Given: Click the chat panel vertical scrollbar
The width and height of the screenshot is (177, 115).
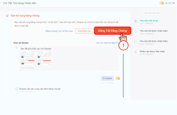Looking at the screenshot, I should point(123,75).
